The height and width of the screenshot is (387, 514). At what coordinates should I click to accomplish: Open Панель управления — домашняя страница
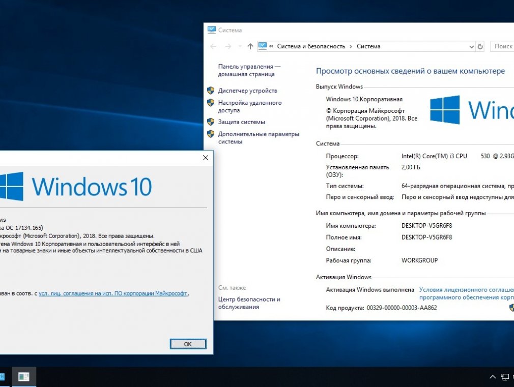coord(249,70)
